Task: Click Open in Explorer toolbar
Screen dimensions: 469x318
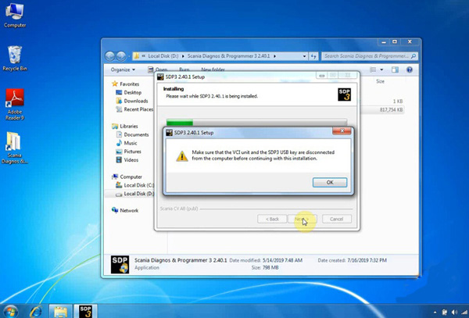Action: pos(158,70)
